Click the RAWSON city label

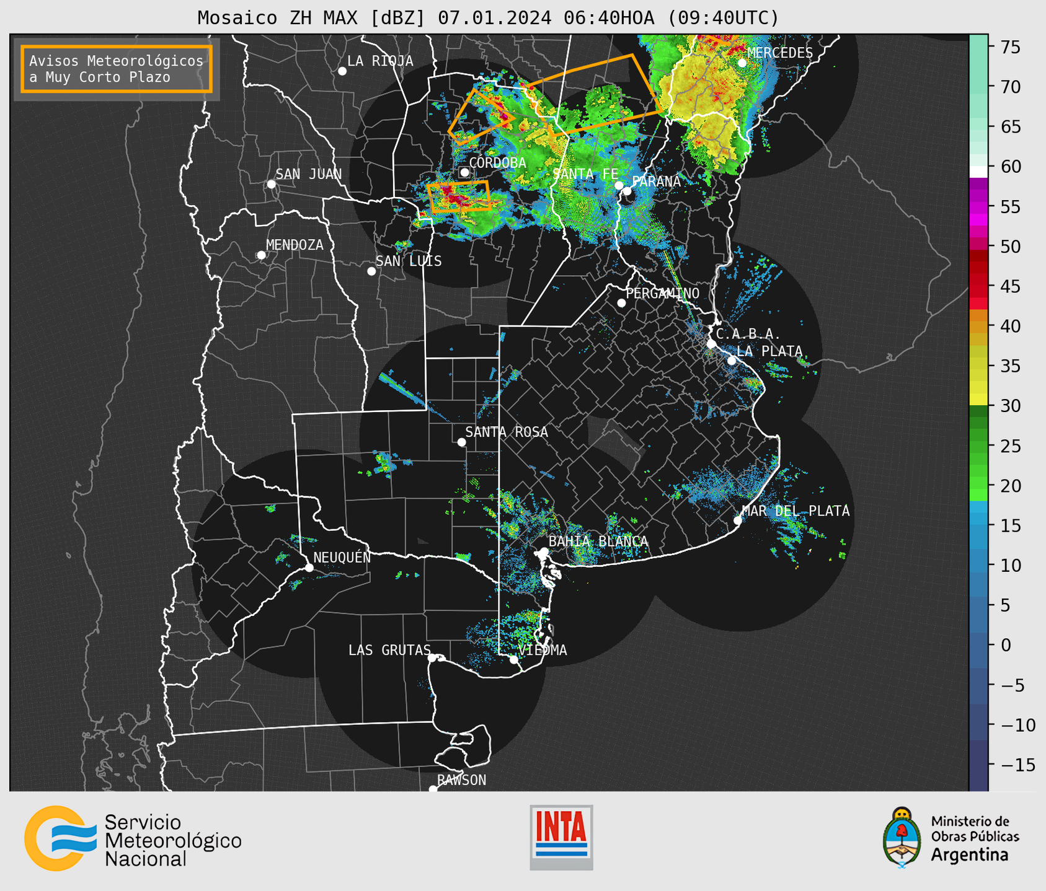pyautogui.click(x=462, y=780)
